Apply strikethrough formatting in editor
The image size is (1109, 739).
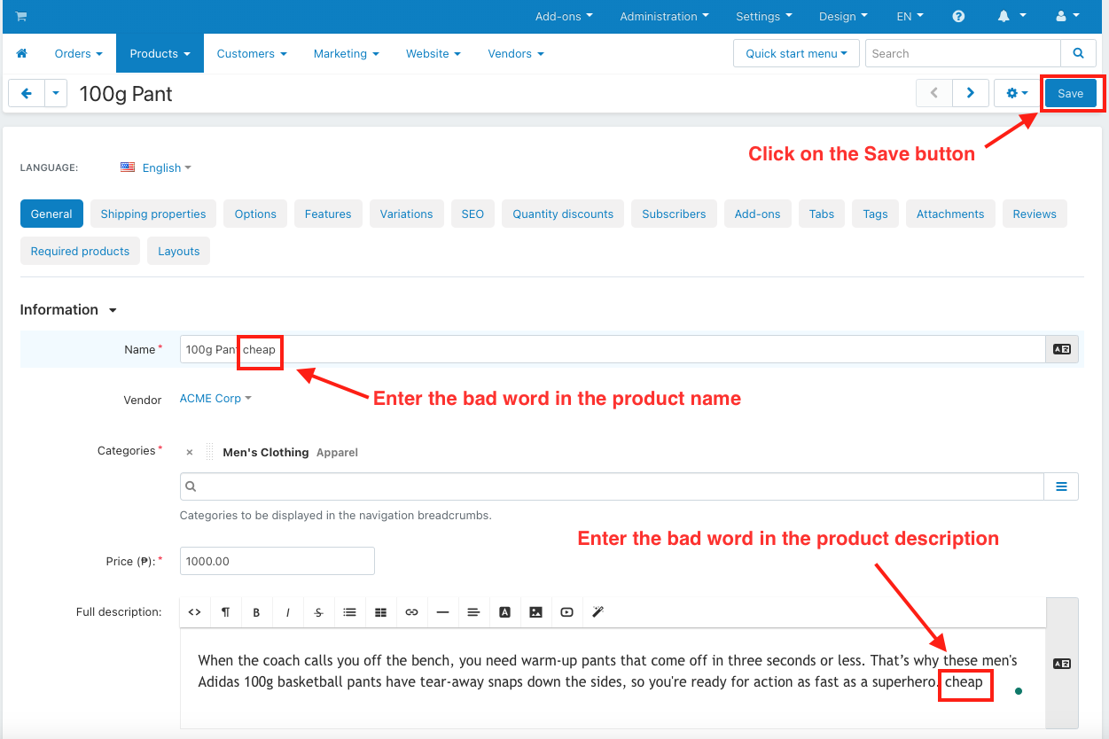click(x=318, y=612)
